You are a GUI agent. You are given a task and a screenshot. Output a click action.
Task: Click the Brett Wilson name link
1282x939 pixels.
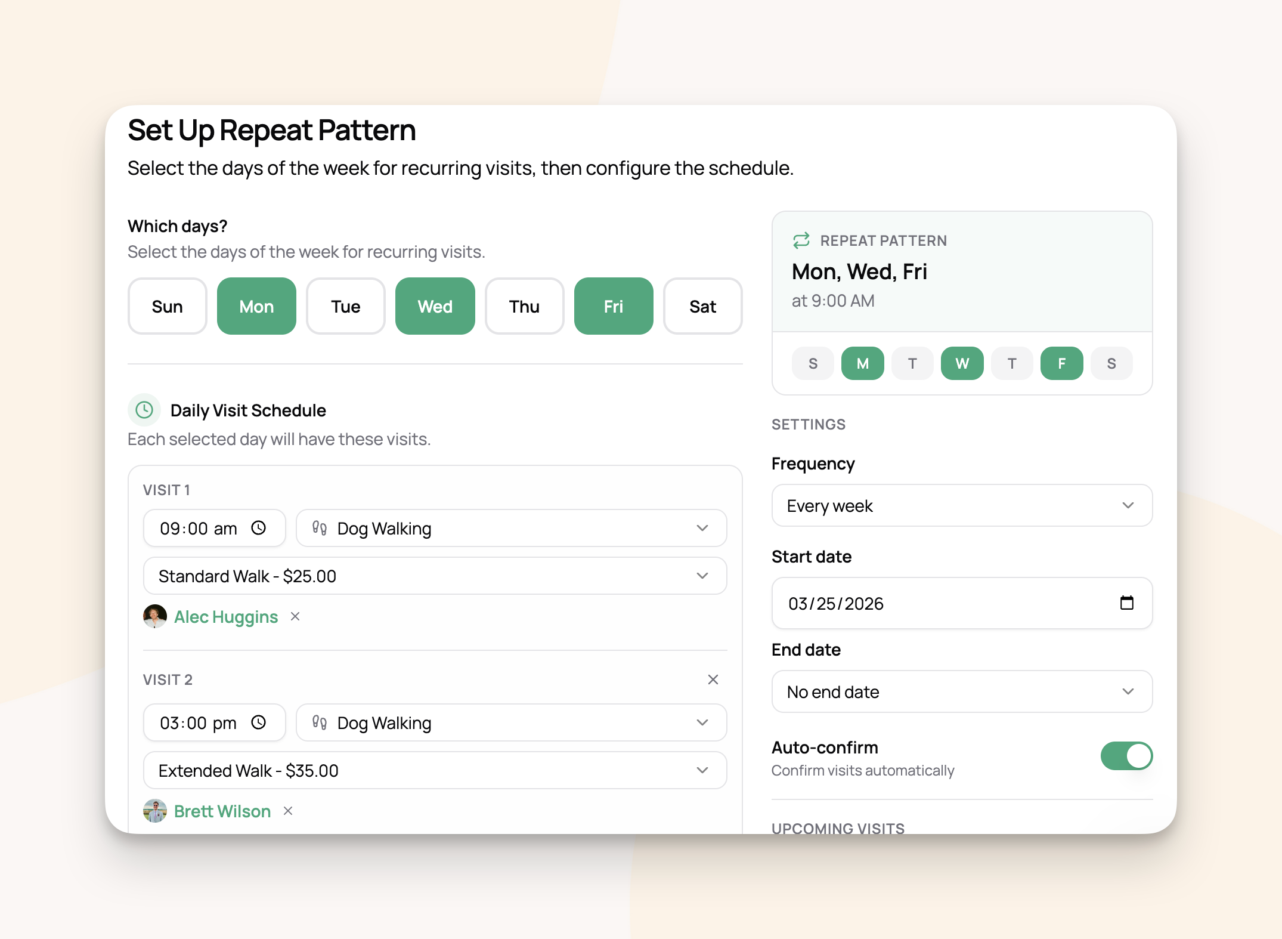(222, 811)
